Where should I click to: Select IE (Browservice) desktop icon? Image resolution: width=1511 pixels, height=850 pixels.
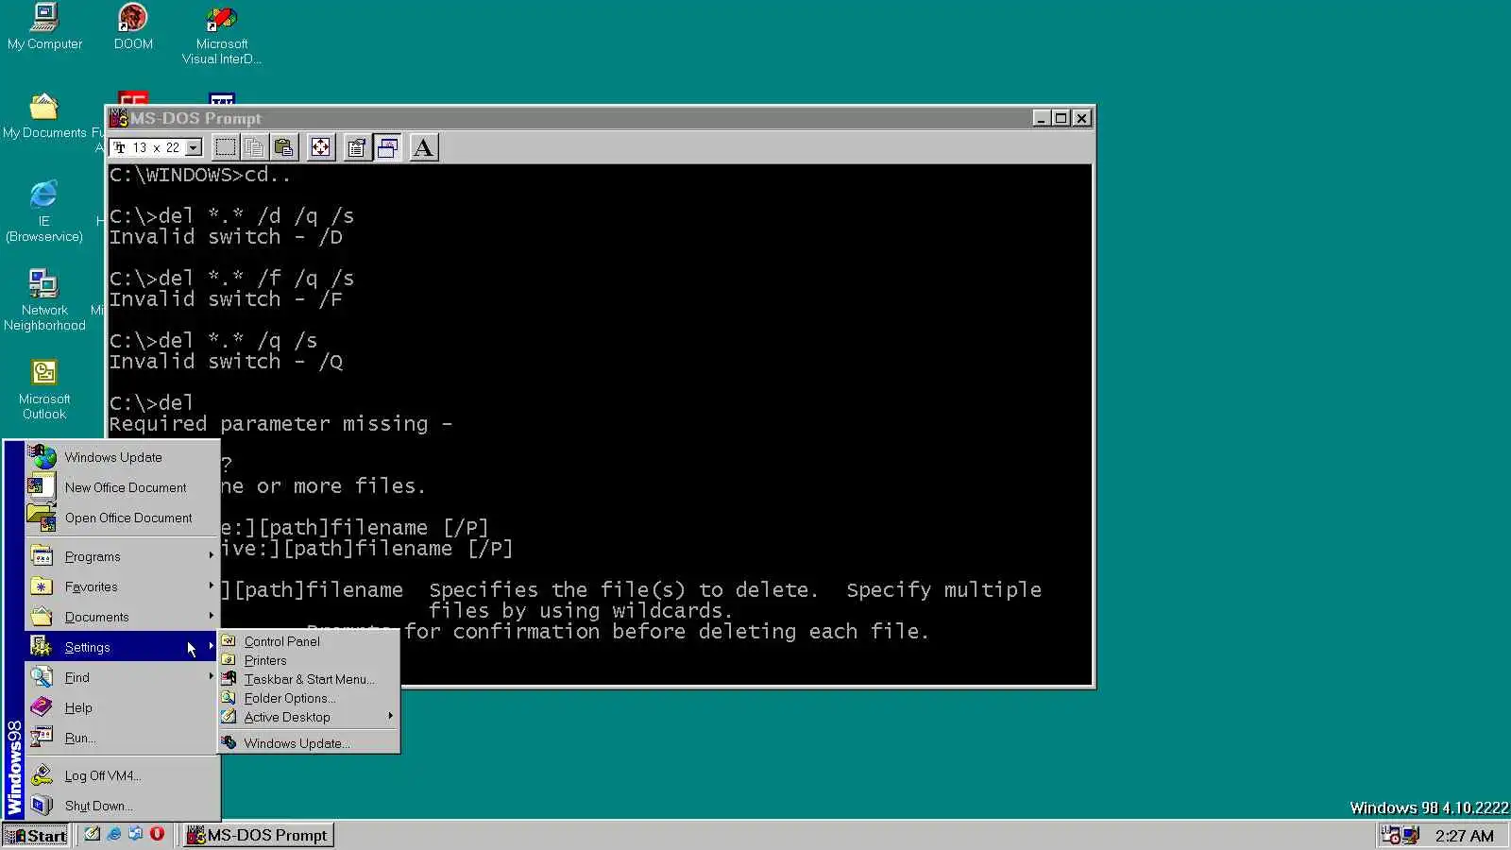pos(44,212)
